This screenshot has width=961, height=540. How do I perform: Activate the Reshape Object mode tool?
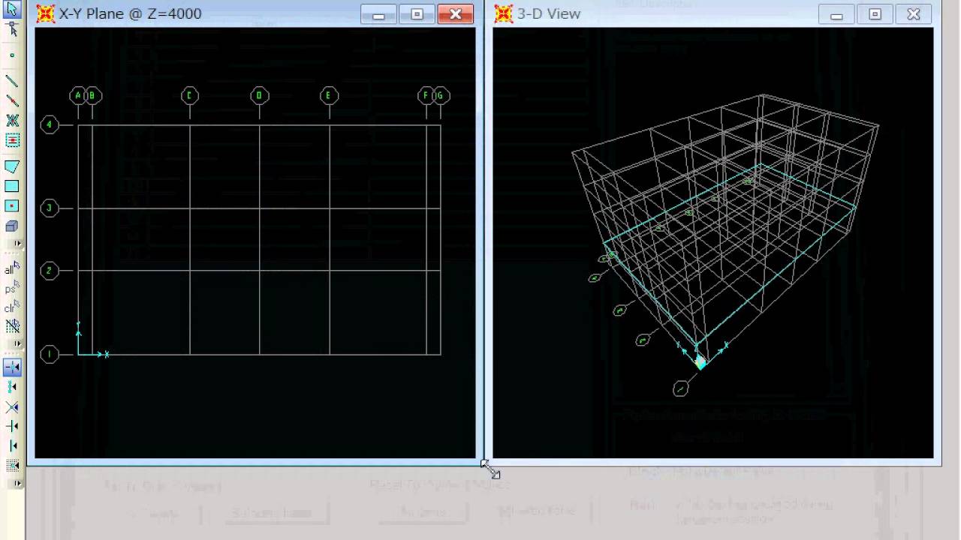tap(12, 29)
